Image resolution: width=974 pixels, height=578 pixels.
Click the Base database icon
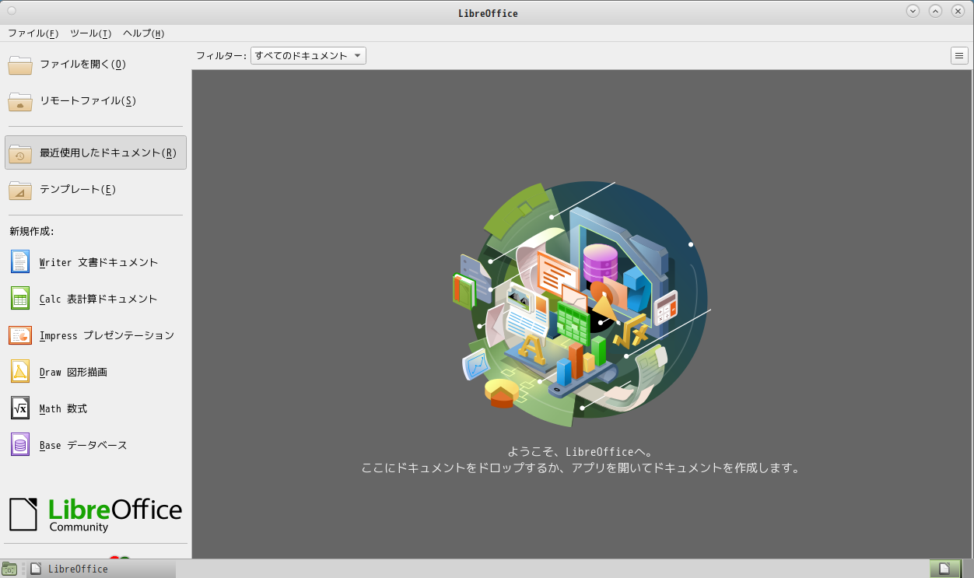pyautogui.click(x=20, y=445)
